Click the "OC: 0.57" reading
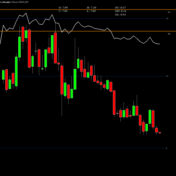 120,8
